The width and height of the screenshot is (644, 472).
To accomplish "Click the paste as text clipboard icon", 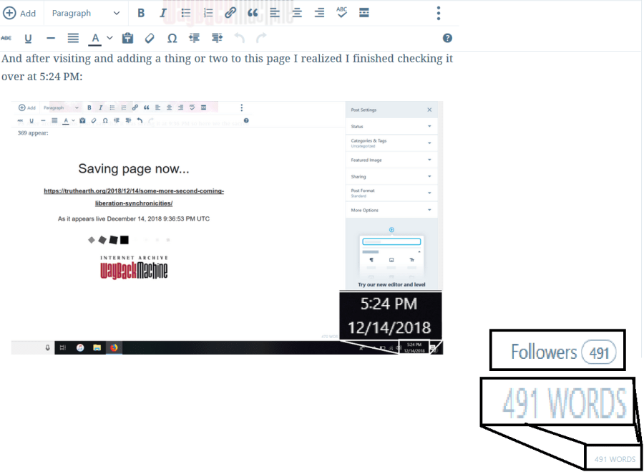I will coord(127,38).
